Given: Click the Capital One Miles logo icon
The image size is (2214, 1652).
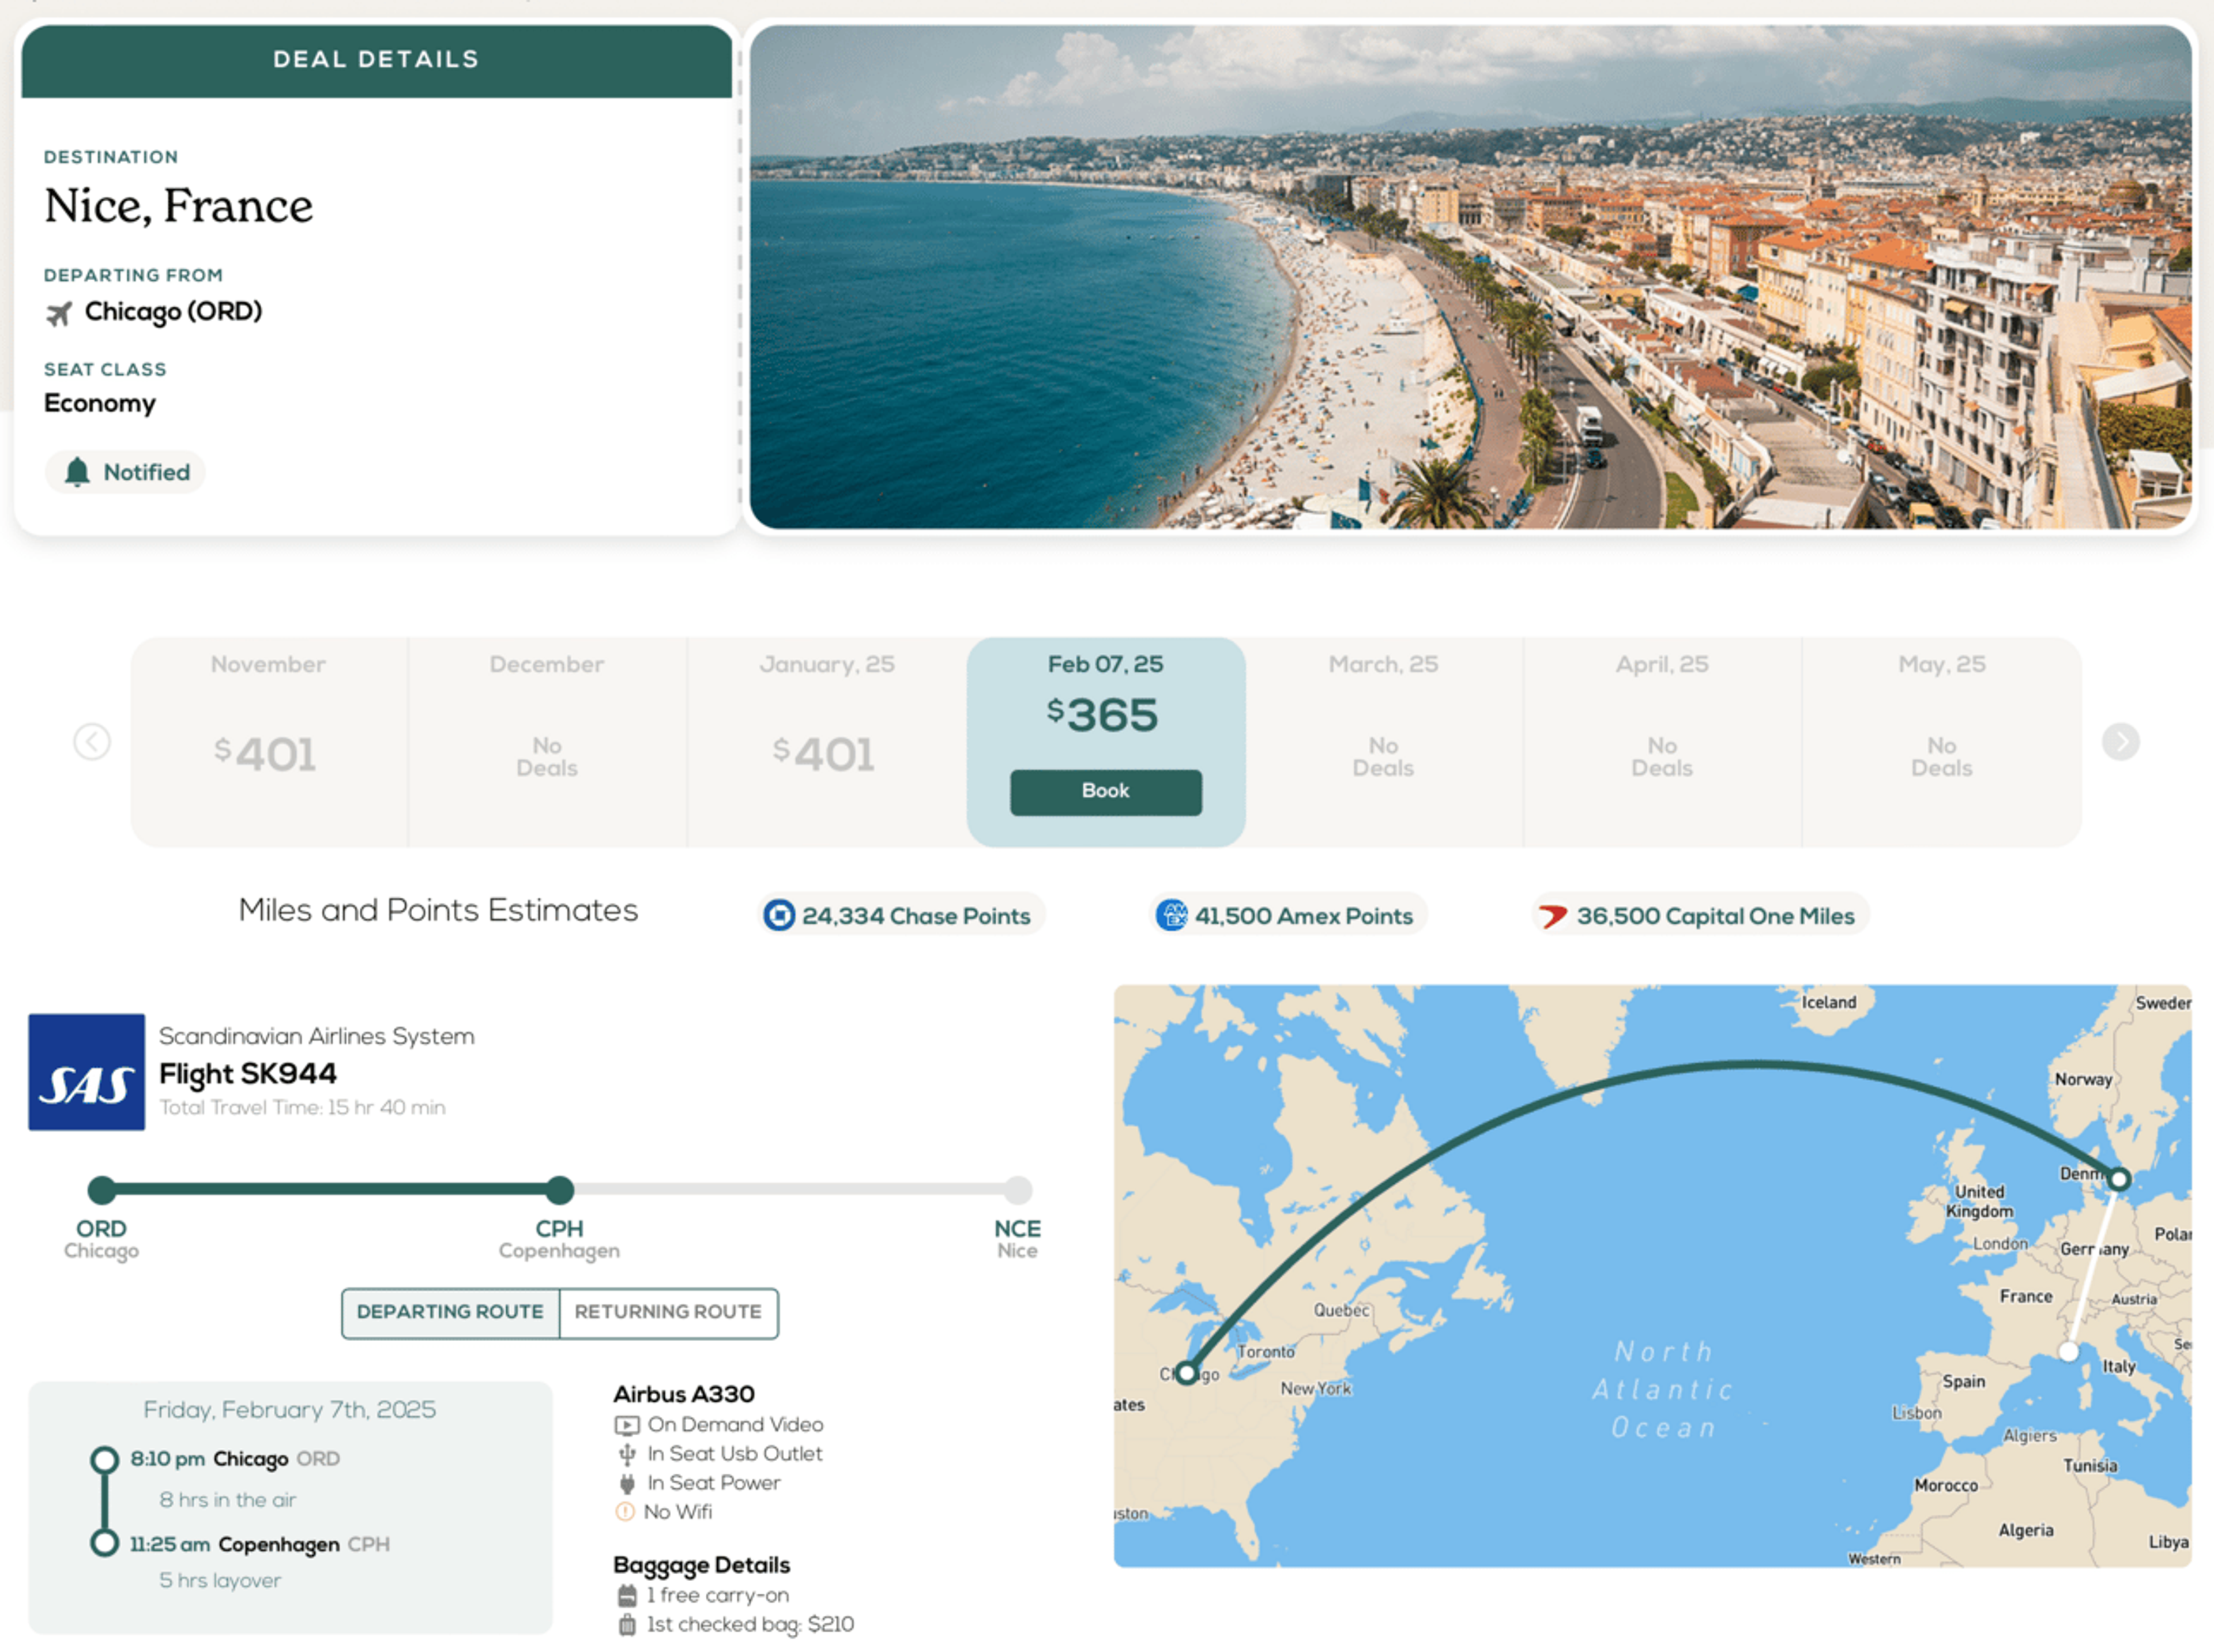Looking at the screenshot, I should point(1552,916).
